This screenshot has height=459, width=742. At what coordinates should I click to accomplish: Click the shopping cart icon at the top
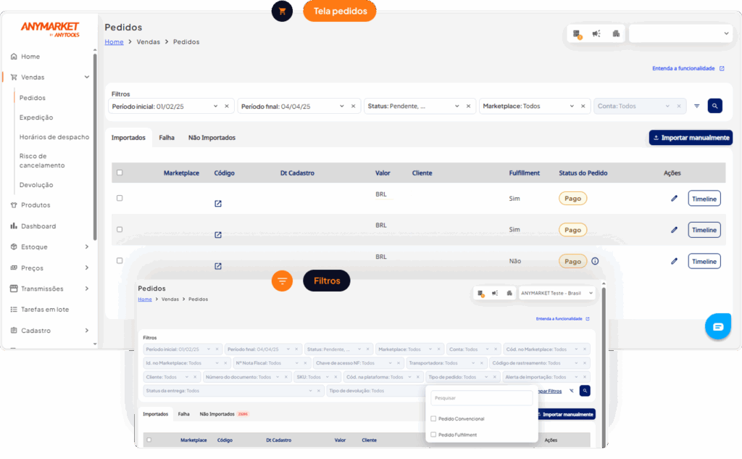[282, 11]
